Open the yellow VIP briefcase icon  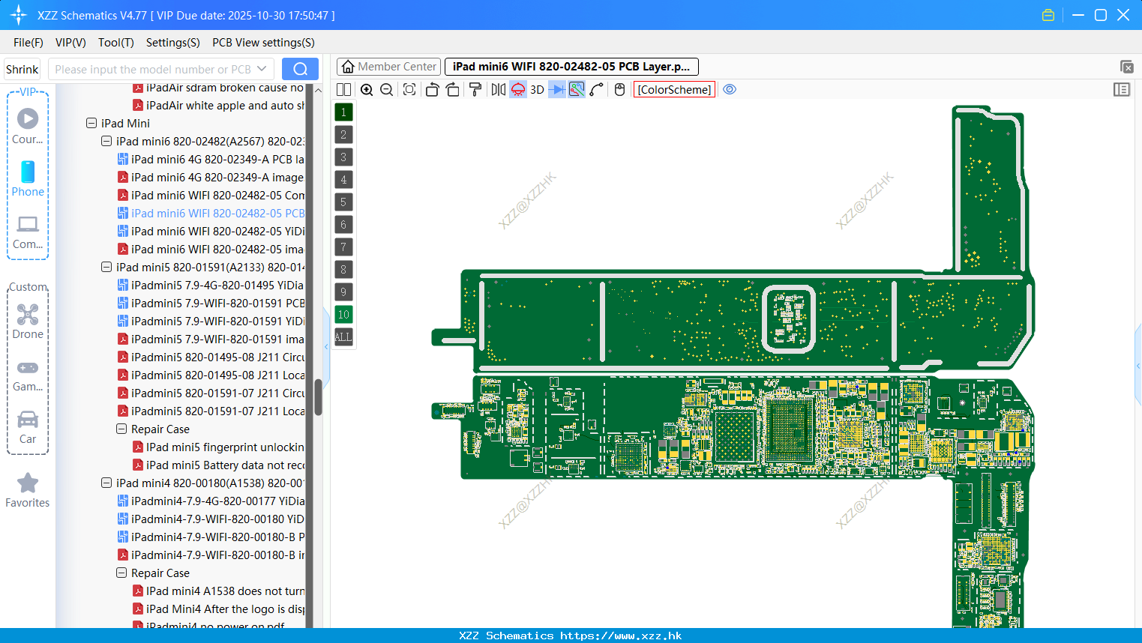tap(1048, 15)
